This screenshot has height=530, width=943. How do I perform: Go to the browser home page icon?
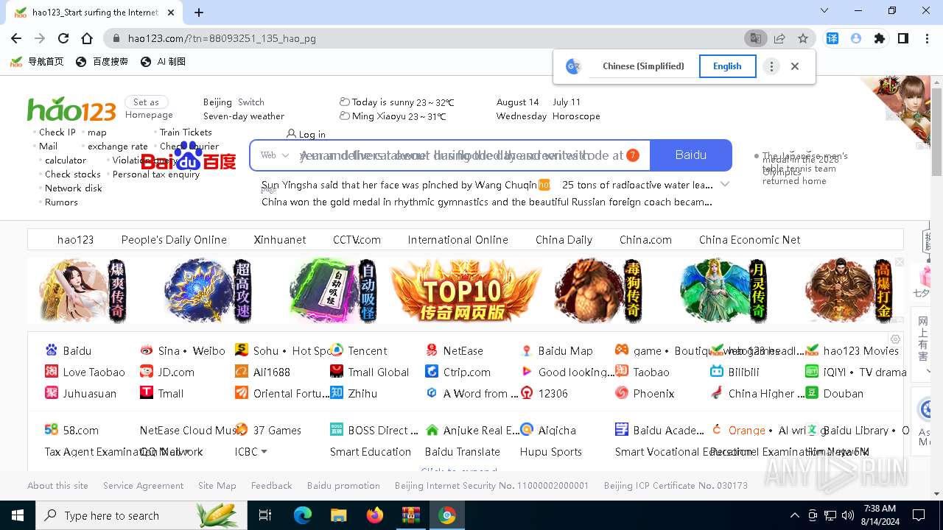(87, 38)
